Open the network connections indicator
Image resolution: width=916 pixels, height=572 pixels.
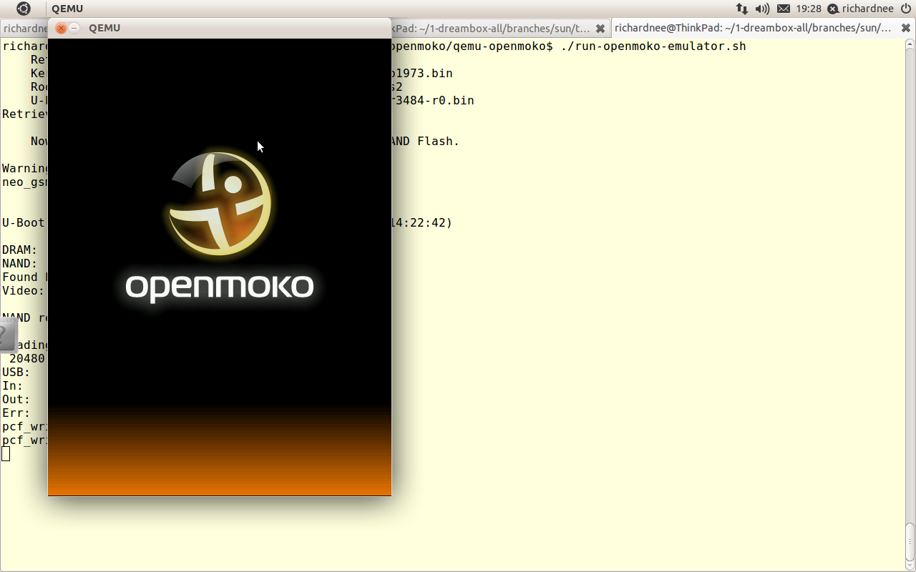741,9
